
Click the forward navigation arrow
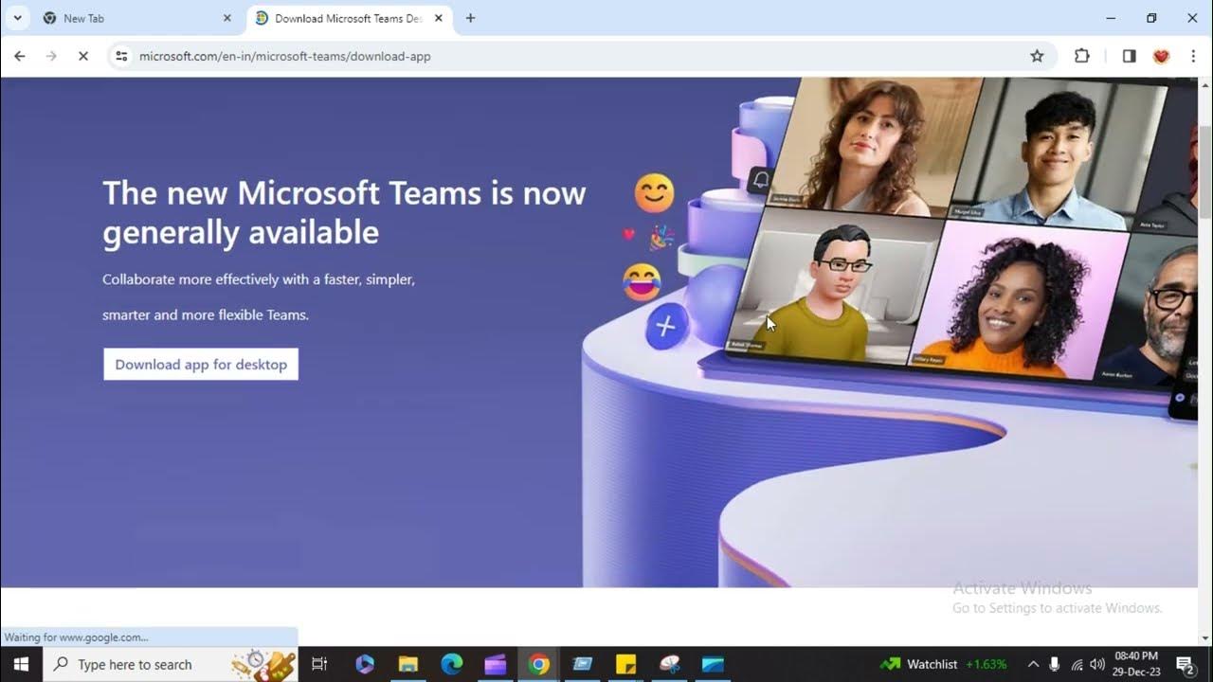tap(51, 56)
